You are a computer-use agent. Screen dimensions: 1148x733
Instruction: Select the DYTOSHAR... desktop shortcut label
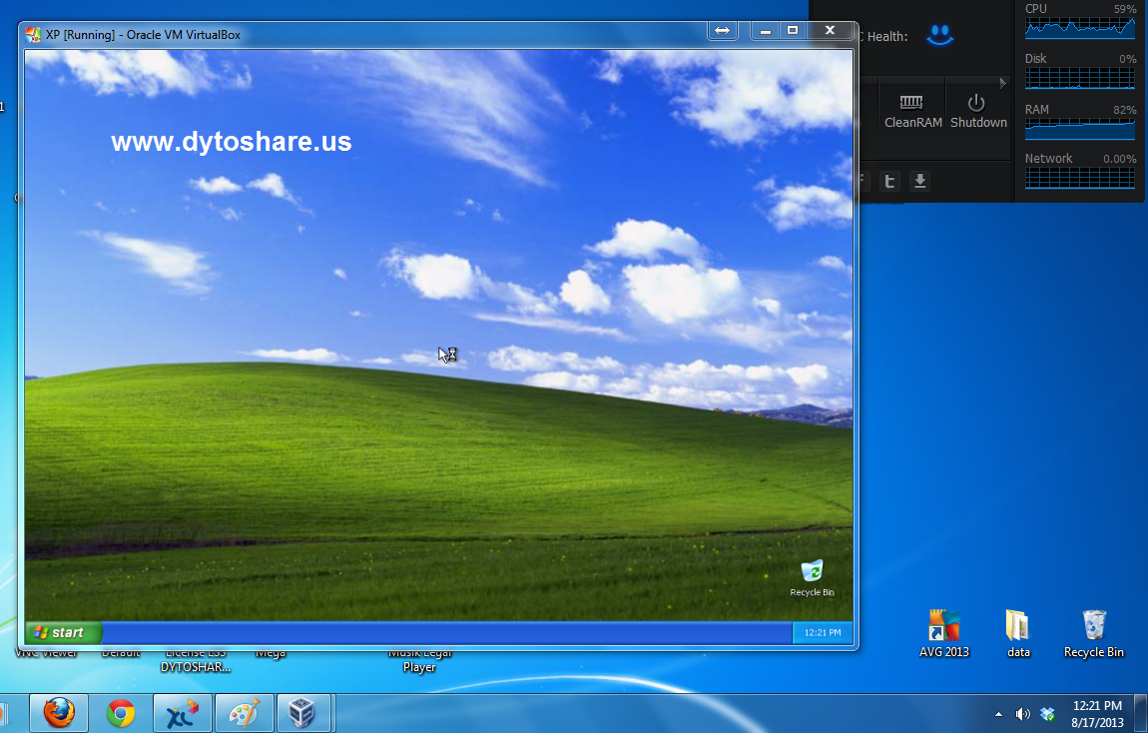pos(196,660)
